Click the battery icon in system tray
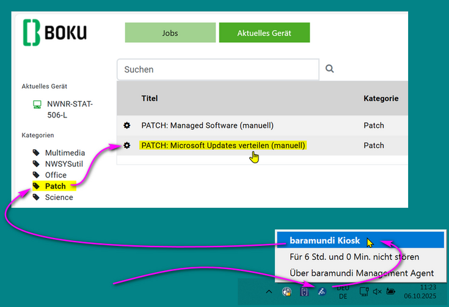Screen dimensions: 449x307 [x=391, y=292]
